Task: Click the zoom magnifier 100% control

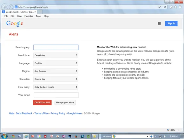Action: click(171, 130)
